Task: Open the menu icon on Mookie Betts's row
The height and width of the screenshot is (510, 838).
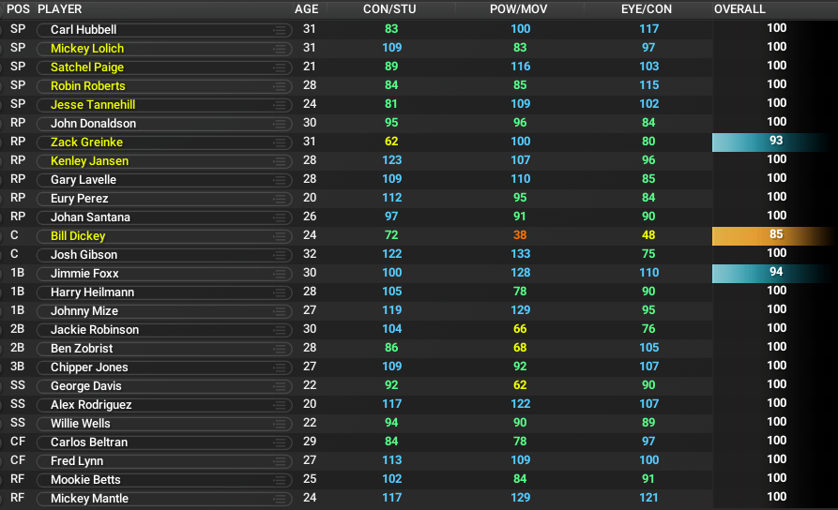Action: (280, 480)
